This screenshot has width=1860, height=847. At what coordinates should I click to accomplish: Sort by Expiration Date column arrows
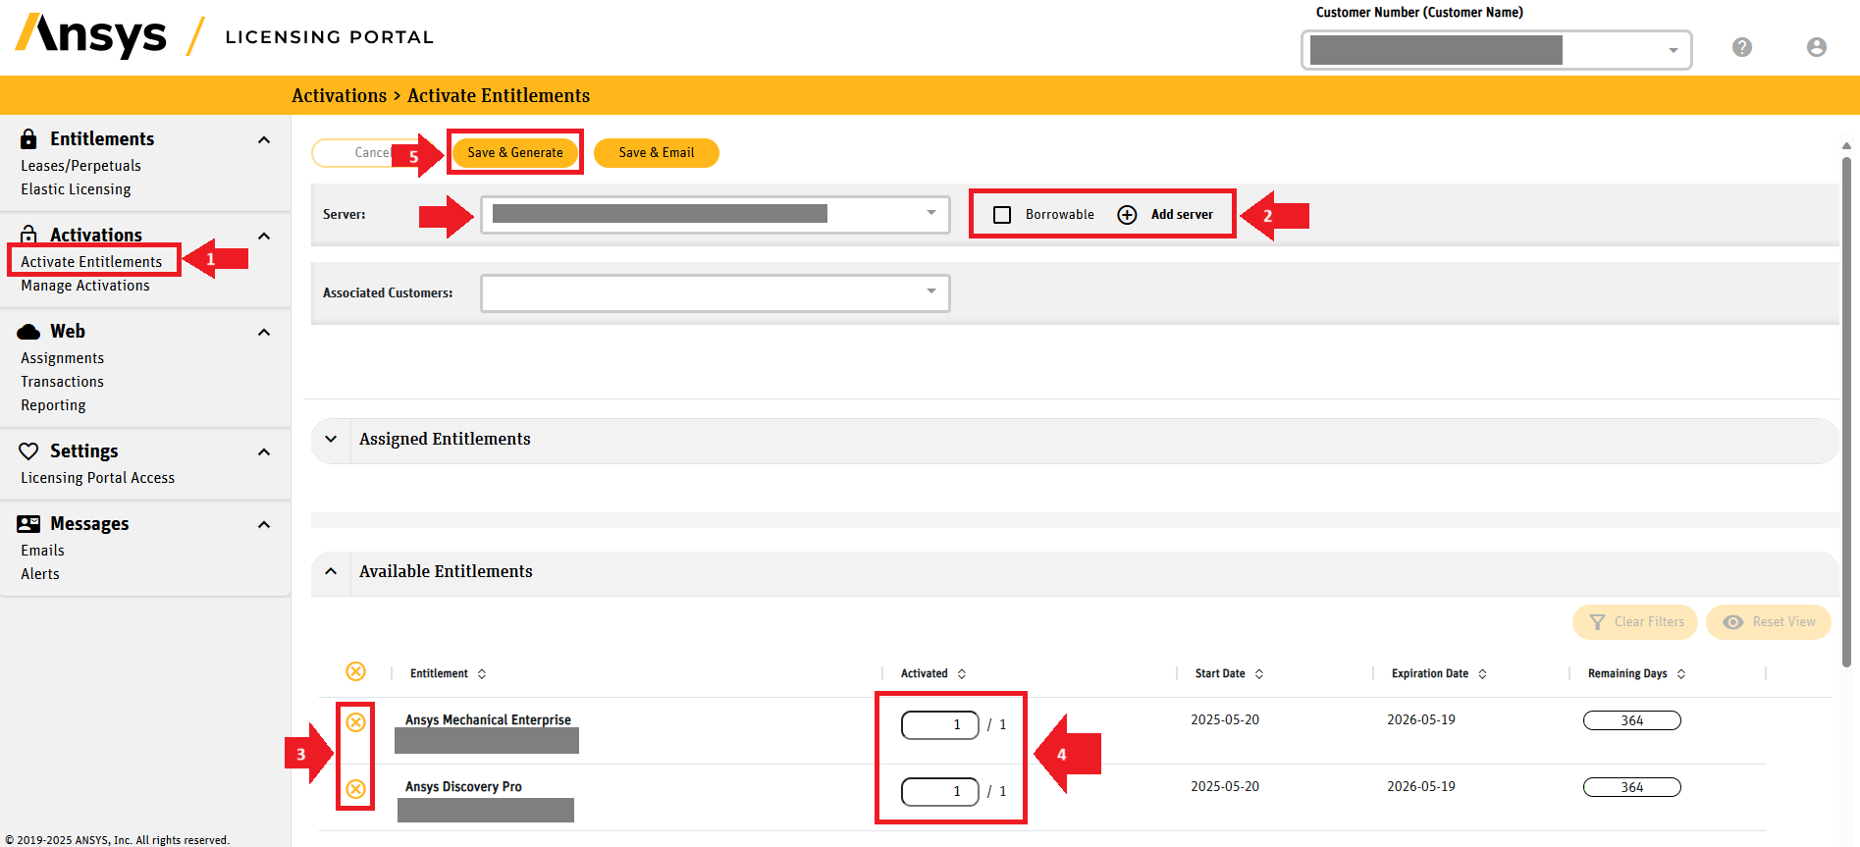tap(1482, 674)
